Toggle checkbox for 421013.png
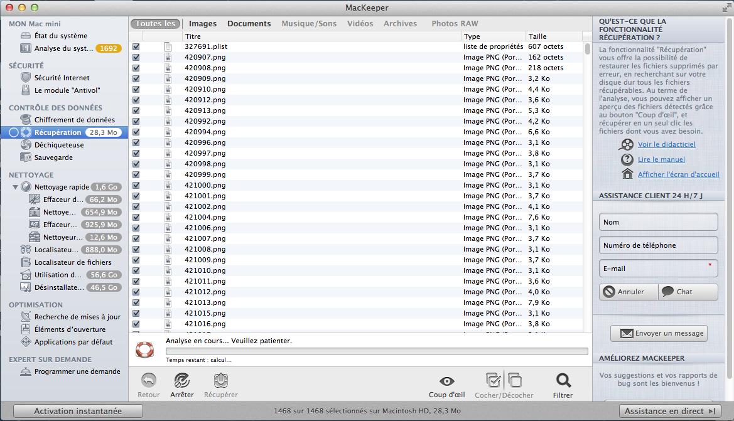The image size is (734, 421). [136, 302]
